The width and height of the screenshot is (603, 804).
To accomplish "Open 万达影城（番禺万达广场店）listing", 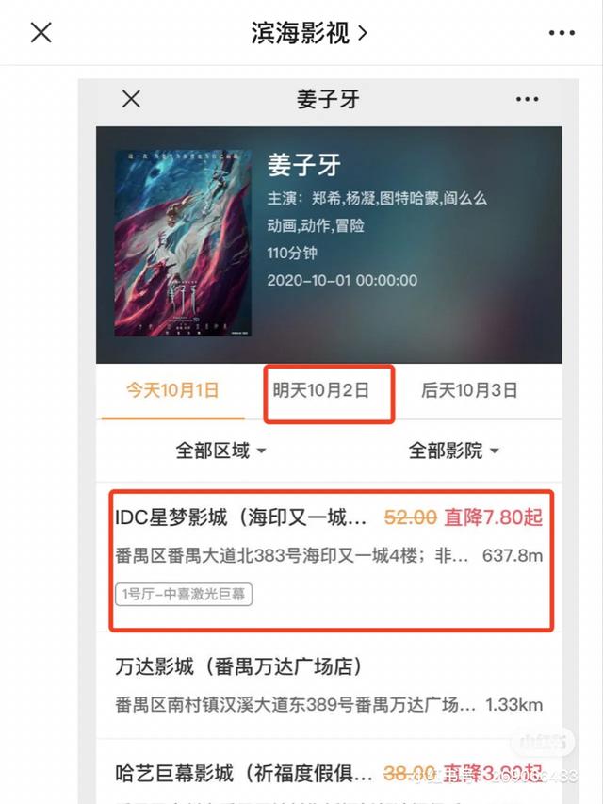I will pos(329,685).
